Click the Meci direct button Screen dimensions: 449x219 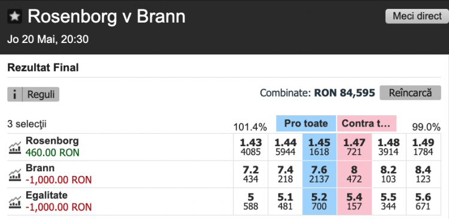click(x=417, y=16)
